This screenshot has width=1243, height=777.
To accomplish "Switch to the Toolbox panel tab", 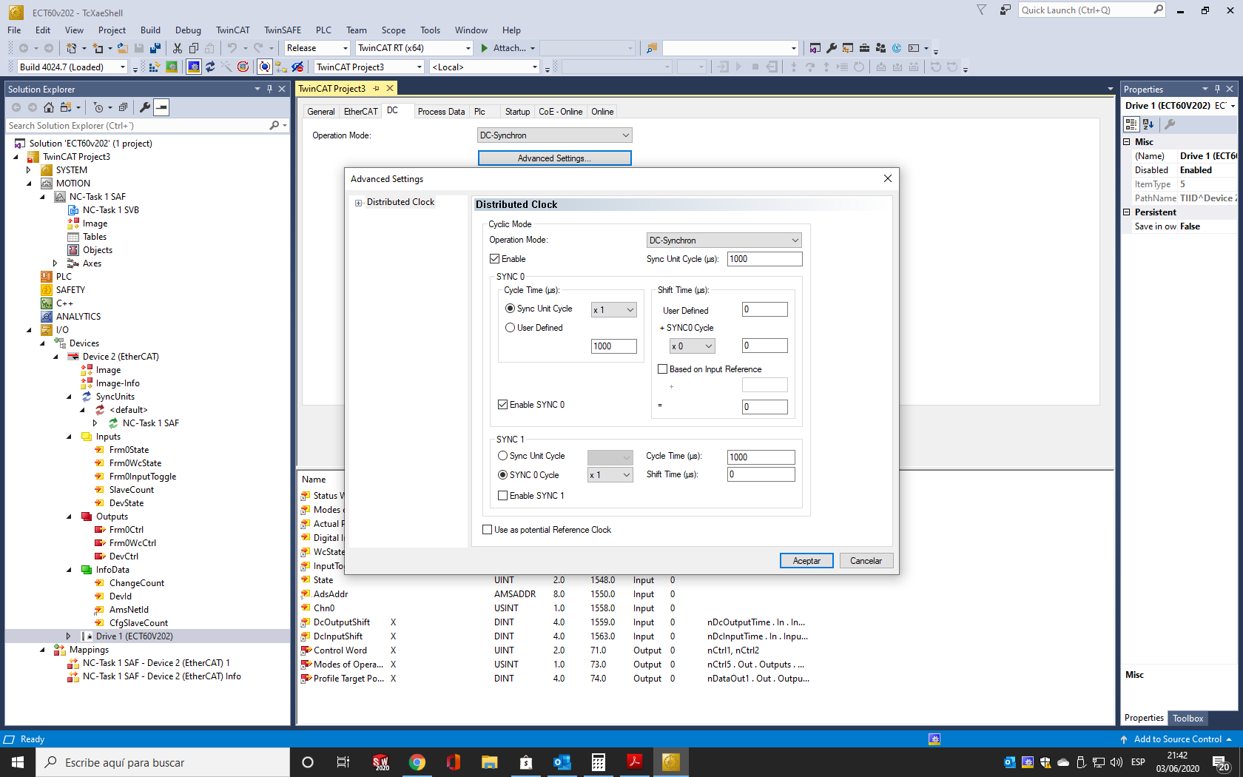I will tap(1188, 719).
